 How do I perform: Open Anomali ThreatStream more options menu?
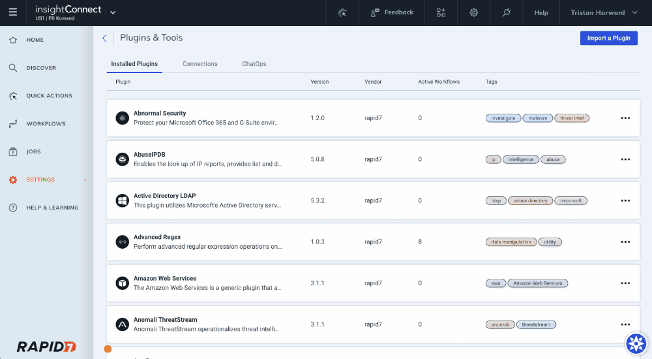tap(625, 324)
